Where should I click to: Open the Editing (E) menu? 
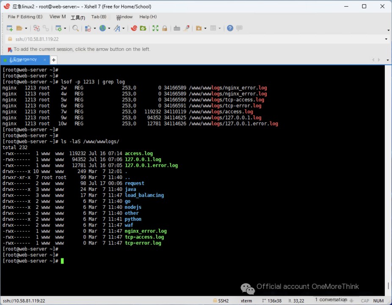tap(31, 17)
